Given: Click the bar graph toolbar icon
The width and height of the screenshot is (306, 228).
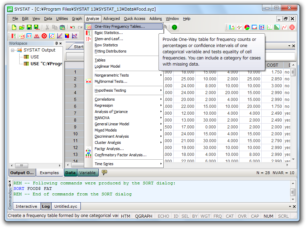Looking at the screenshot, I should 232,27.
